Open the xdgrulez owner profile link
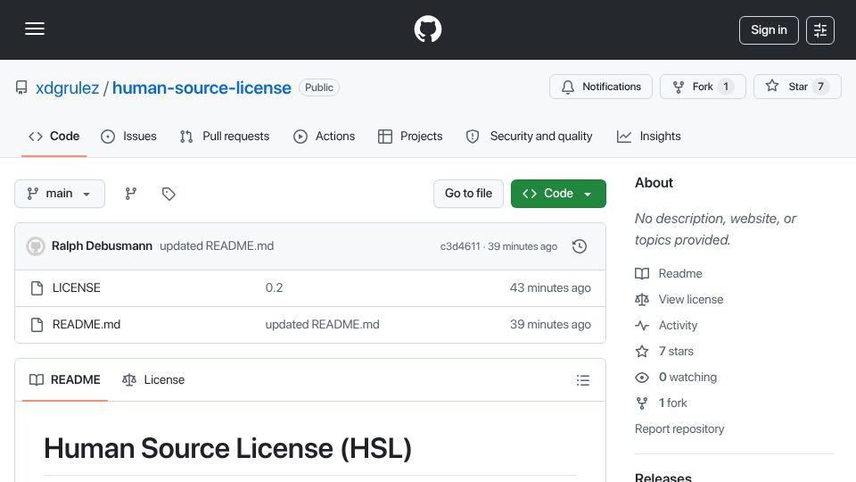Image resolution: width=856 pixels, height=482 pixels. point(67,88)
